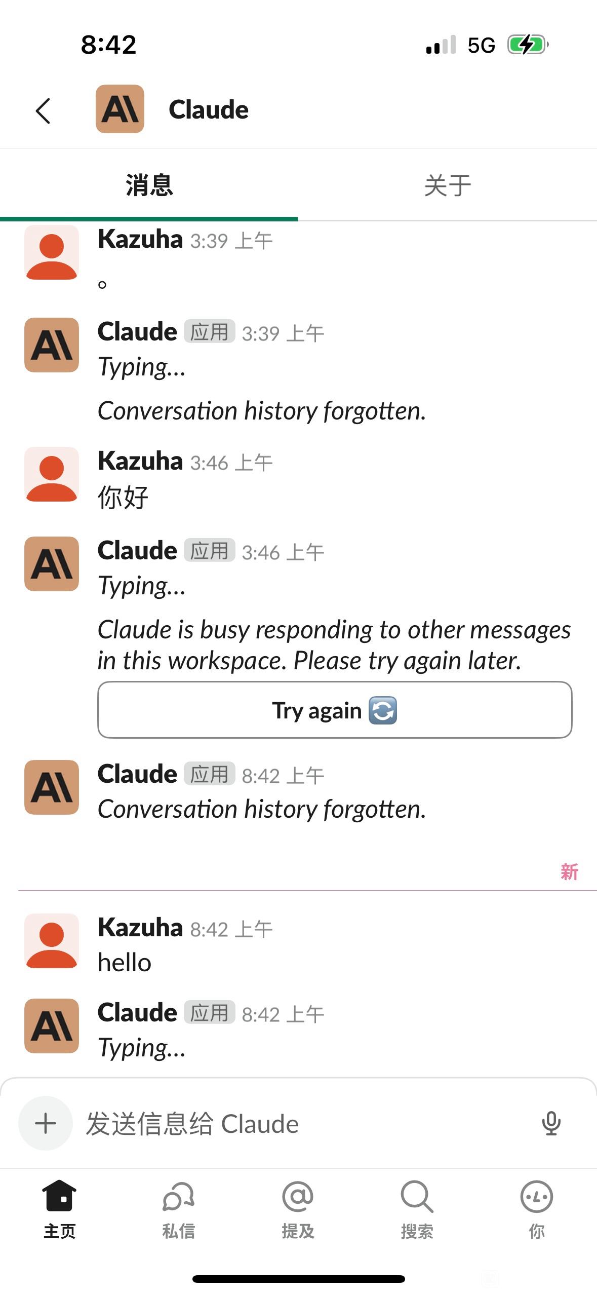
Task: Switch to the 关于 tab
Action: point(448,185)
